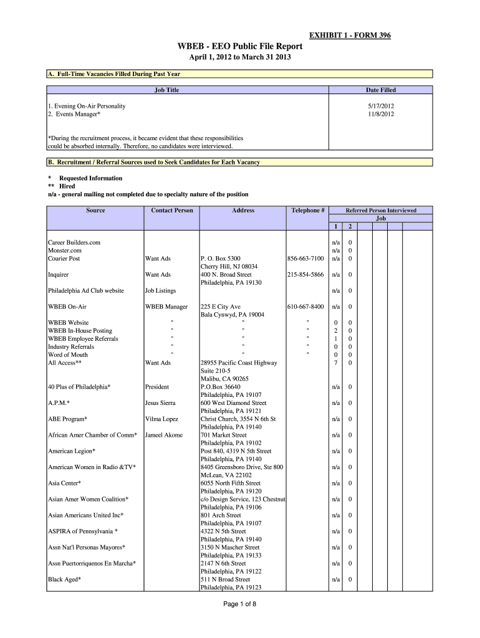Click the Date Filled column header
The height and width of the screenshot is (638, 480).
tap(380, 90)
